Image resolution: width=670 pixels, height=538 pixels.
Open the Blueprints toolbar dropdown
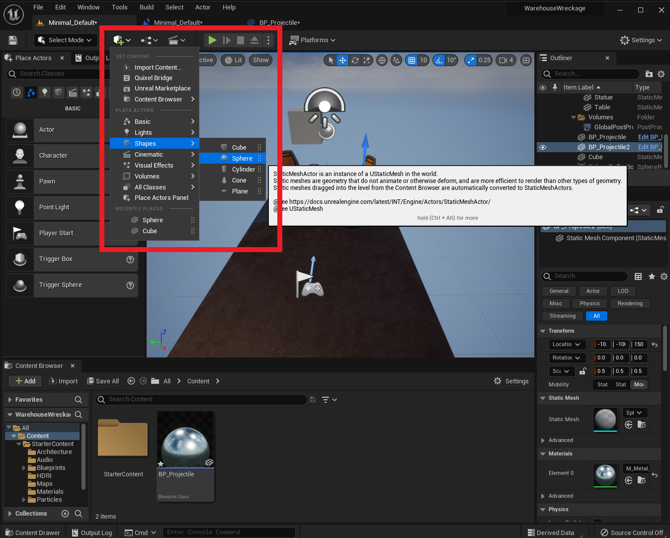(149, 40)
